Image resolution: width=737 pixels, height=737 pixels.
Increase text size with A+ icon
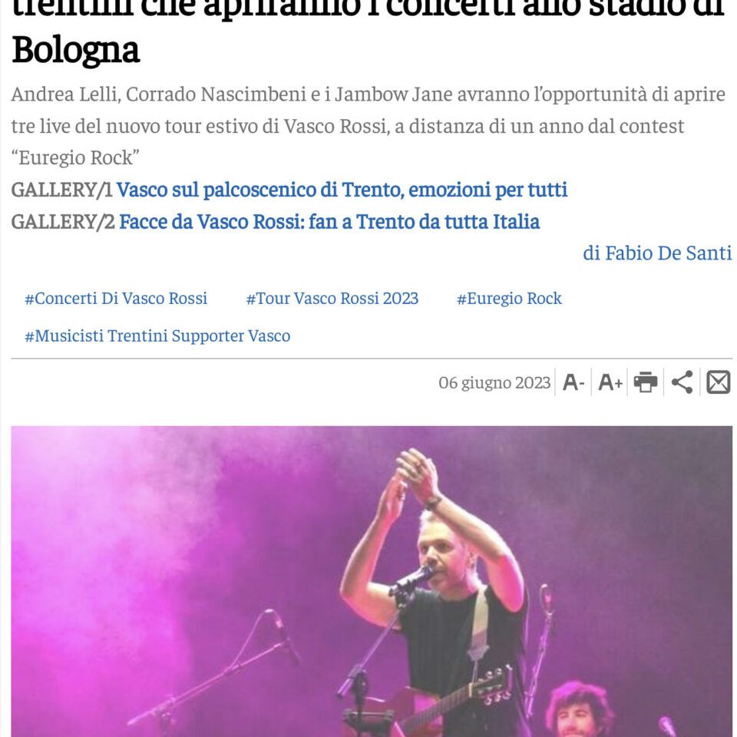(x=610, y=382)
